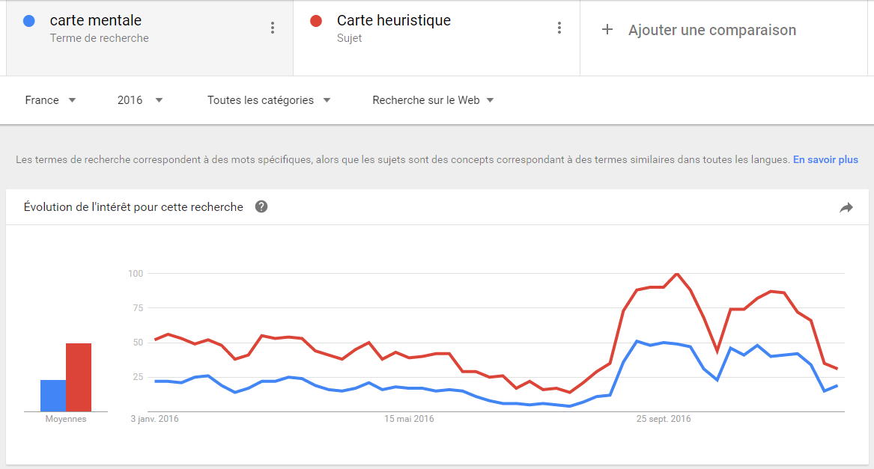Click the red line peak at 100

(677, 274)
